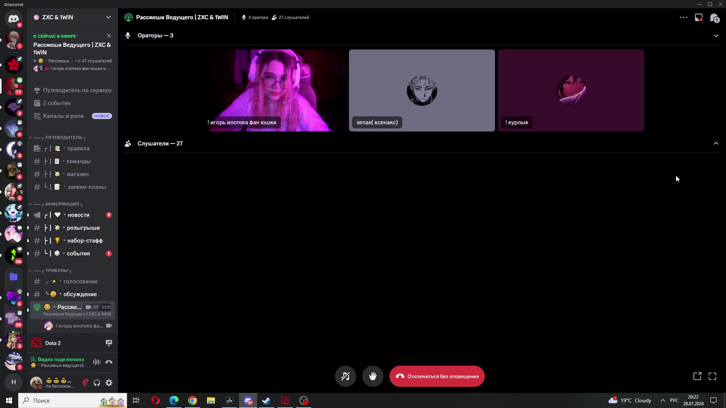Toggle microphone mute in user panel
Viewport: 726px width, 408px height.
(85, 383)
